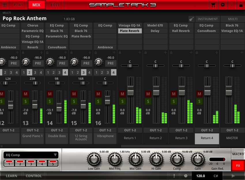Click the metronome clock icon in bottom bar
Viewport: 245px width, 180px height.
pos(186,176)
